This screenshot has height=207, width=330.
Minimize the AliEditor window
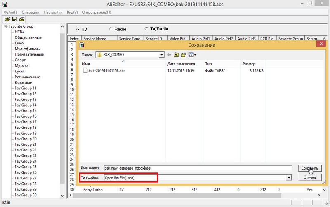coord(302,4)
